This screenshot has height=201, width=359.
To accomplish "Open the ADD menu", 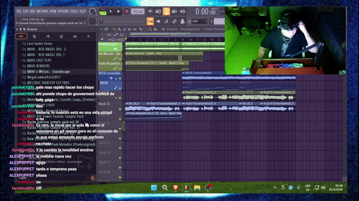I will [x=32, y=11].
